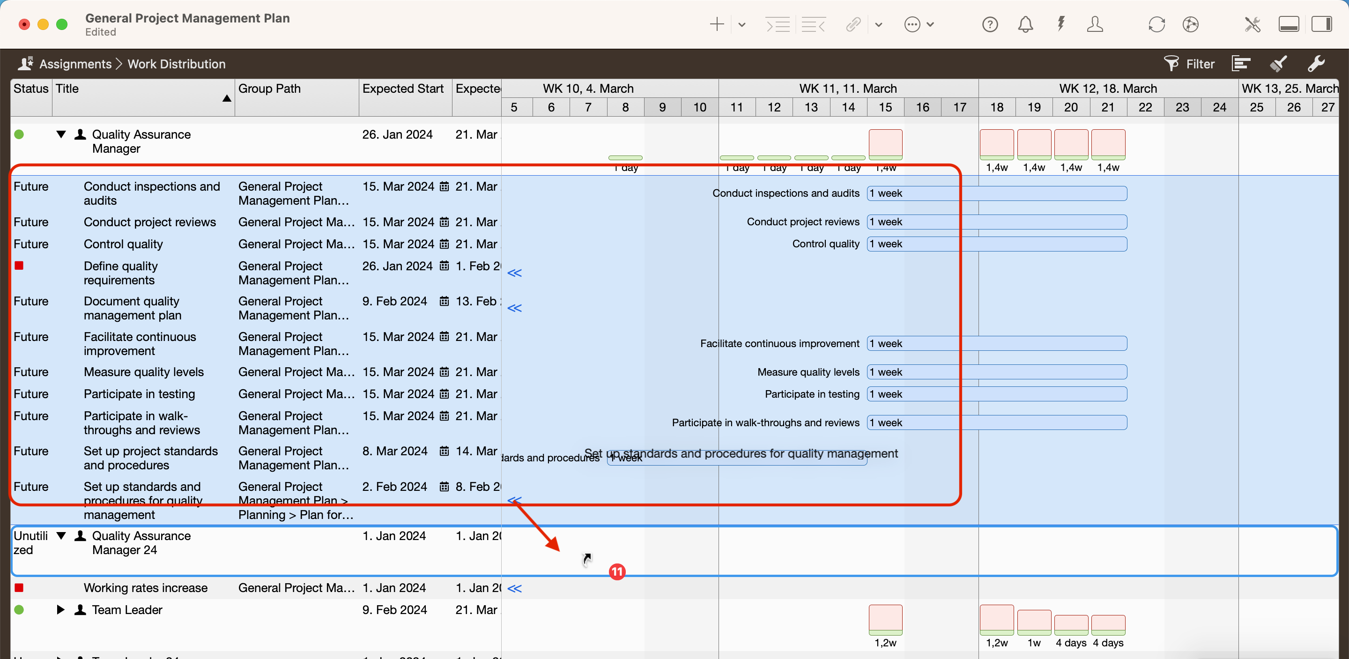
Task: Click the Assignments people icon
Action: click(x=25, y=63)
